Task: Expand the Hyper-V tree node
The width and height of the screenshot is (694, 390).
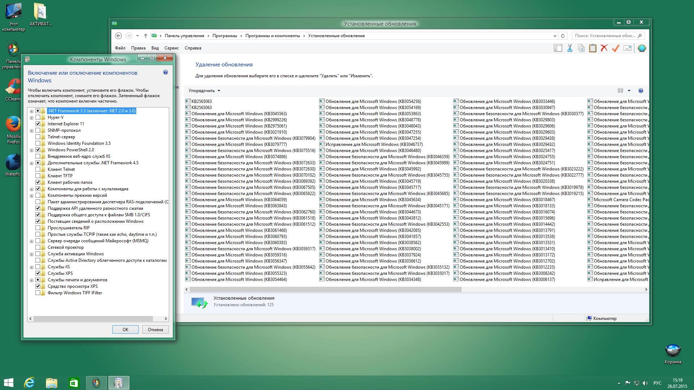Action: [x=31, y=118]
